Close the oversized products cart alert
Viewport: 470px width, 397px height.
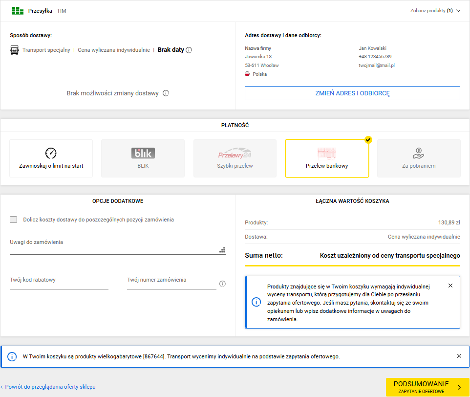pos(459,356)
